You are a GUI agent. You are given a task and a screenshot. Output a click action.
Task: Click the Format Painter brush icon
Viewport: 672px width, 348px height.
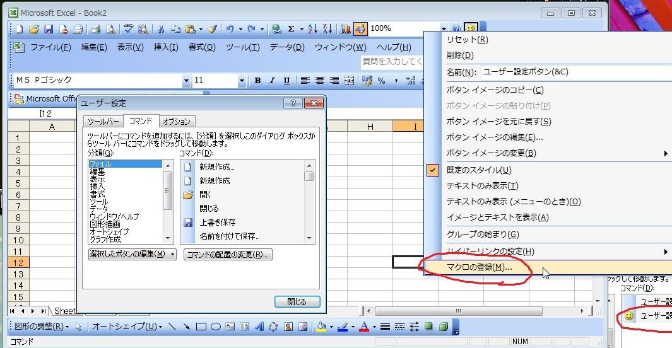pos(212,29)
